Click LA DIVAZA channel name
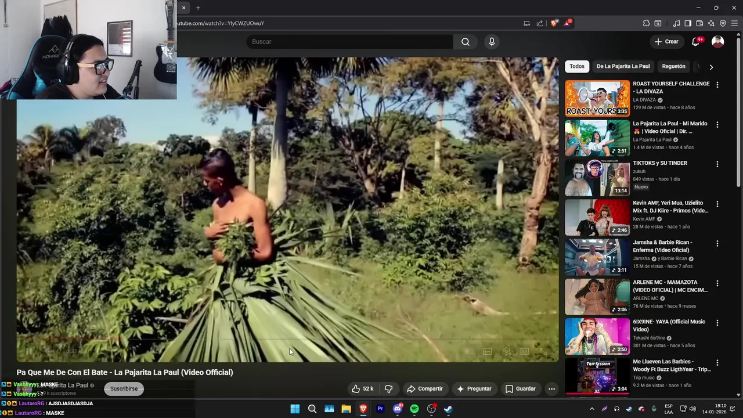 pyautogui.click(x=644, y=100)
